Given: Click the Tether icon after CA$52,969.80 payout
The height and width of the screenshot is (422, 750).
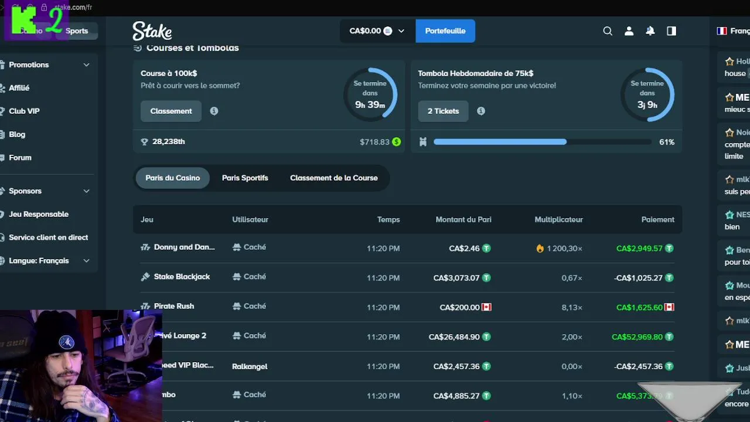Looking at the screenshot, I should 669,337.
